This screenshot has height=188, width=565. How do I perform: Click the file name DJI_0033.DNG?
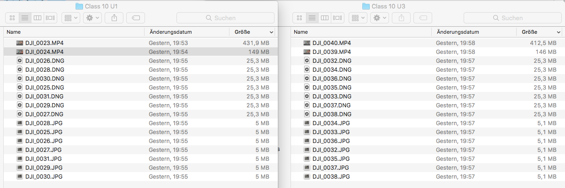coord(332,96)
